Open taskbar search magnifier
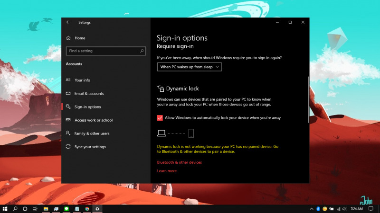 click(15, 209)
